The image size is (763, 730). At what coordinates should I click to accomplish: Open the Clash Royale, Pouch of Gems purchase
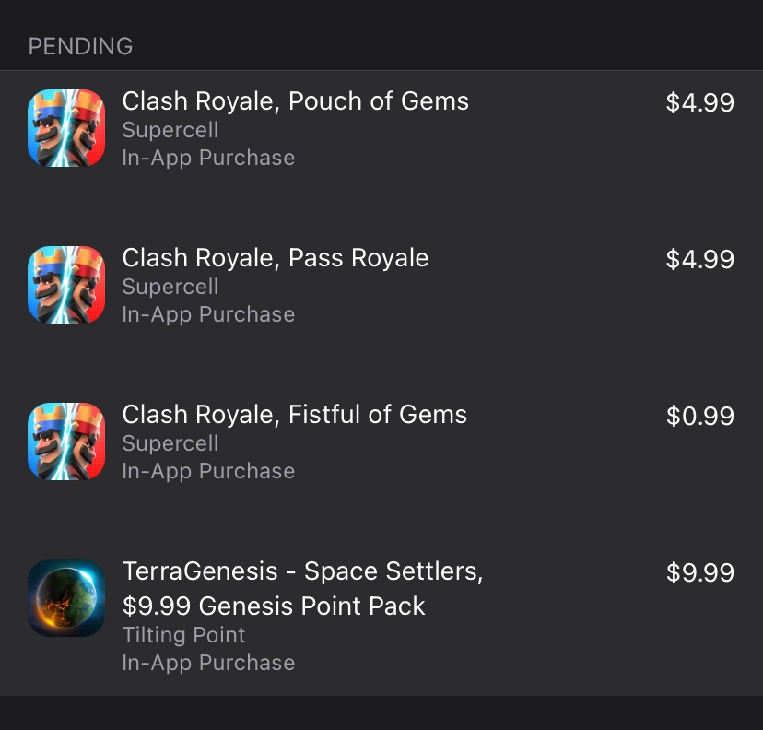[x=296, y=101]
